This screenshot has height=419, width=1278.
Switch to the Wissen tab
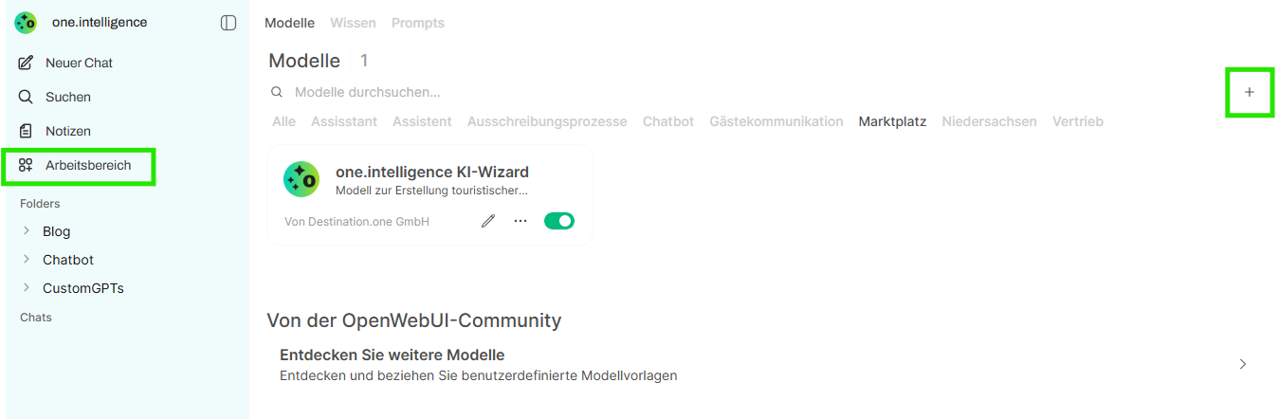click(x=353, y=23)
